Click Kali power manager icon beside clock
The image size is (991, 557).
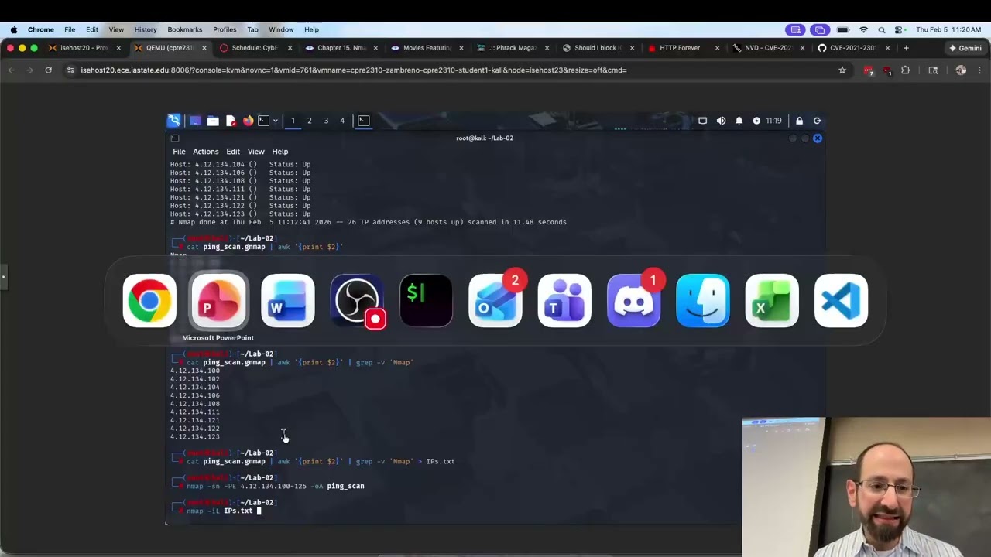point(756,121)
